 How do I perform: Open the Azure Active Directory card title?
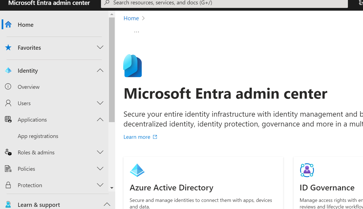171,188
